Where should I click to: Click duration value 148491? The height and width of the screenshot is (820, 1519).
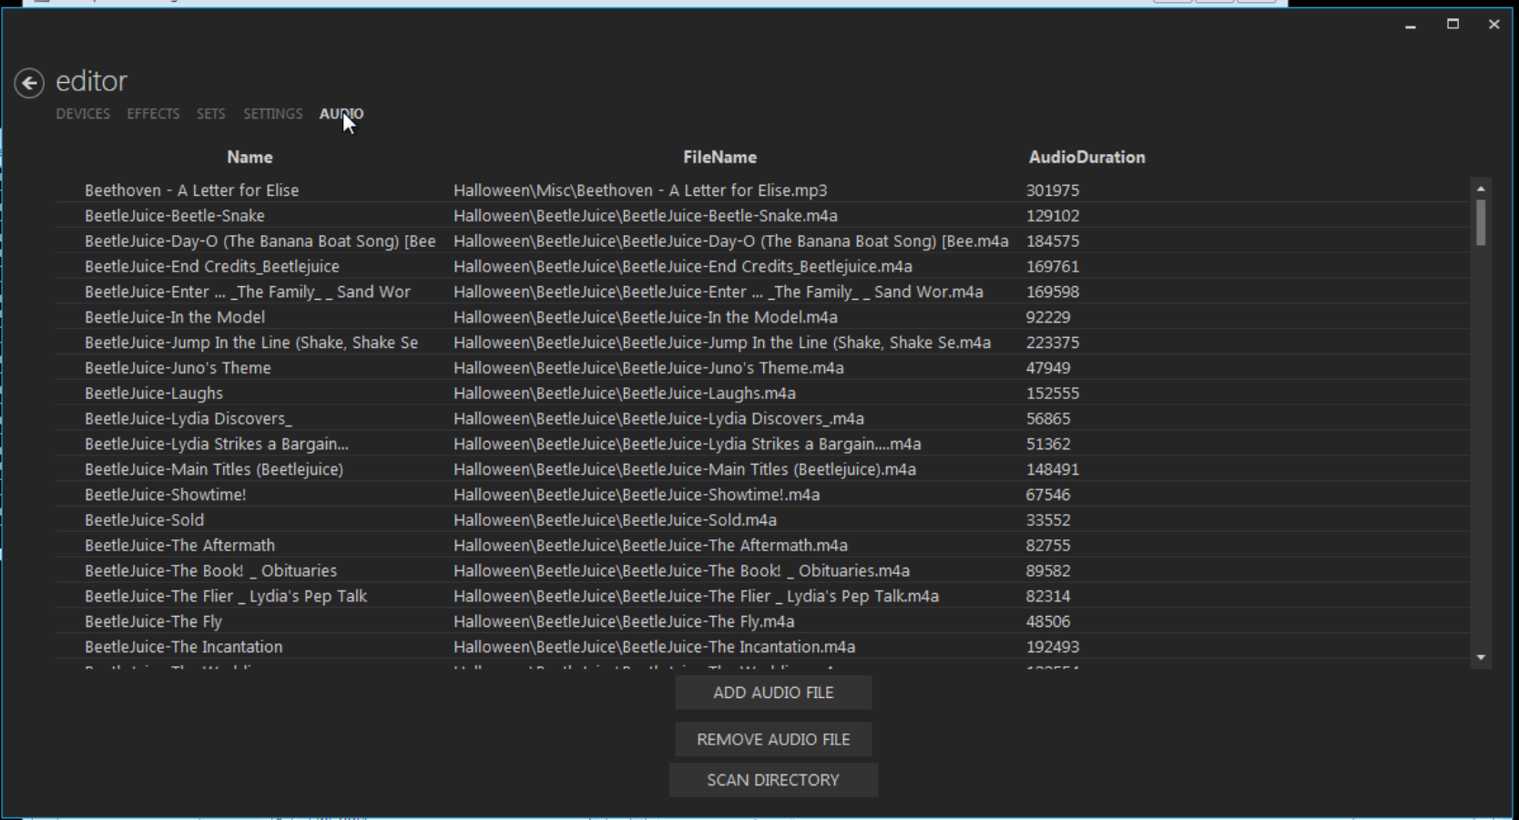point(1053,470)
